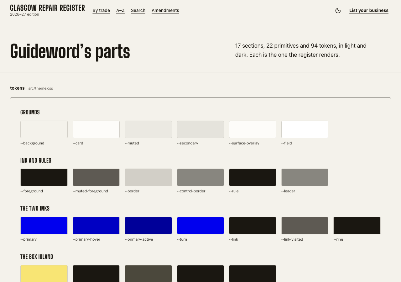
Task: Click the 'THE BOX ISLAND' heading
Action: (37, 257)
